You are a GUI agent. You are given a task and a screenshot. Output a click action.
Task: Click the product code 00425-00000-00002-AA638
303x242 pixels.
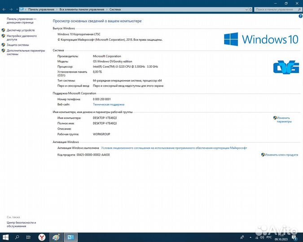pos(93,155)
